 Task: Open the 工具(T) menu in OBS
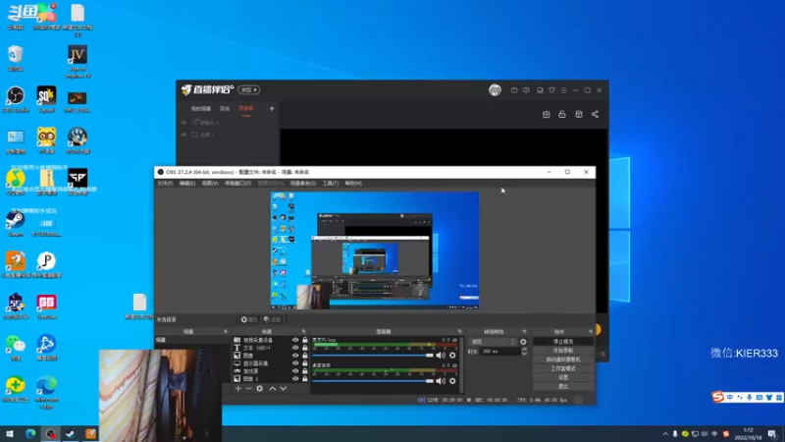click(331, 184)
